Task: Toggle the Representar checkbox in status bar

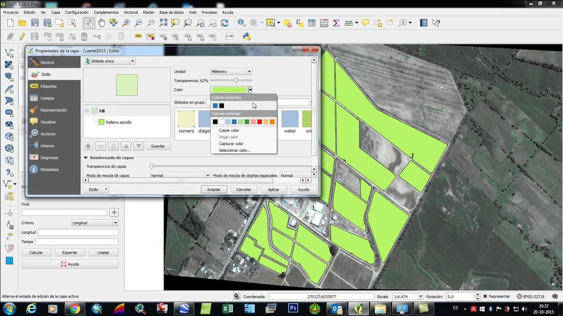Action: pos(485,297)
